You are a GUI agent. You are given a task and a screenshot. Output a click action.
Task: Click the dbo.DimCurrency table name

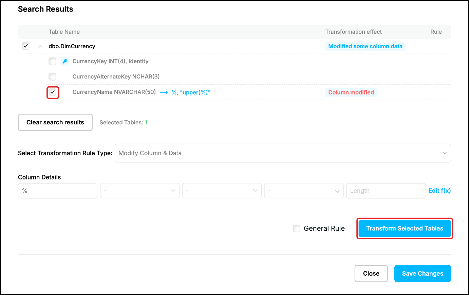pos(72,46)
